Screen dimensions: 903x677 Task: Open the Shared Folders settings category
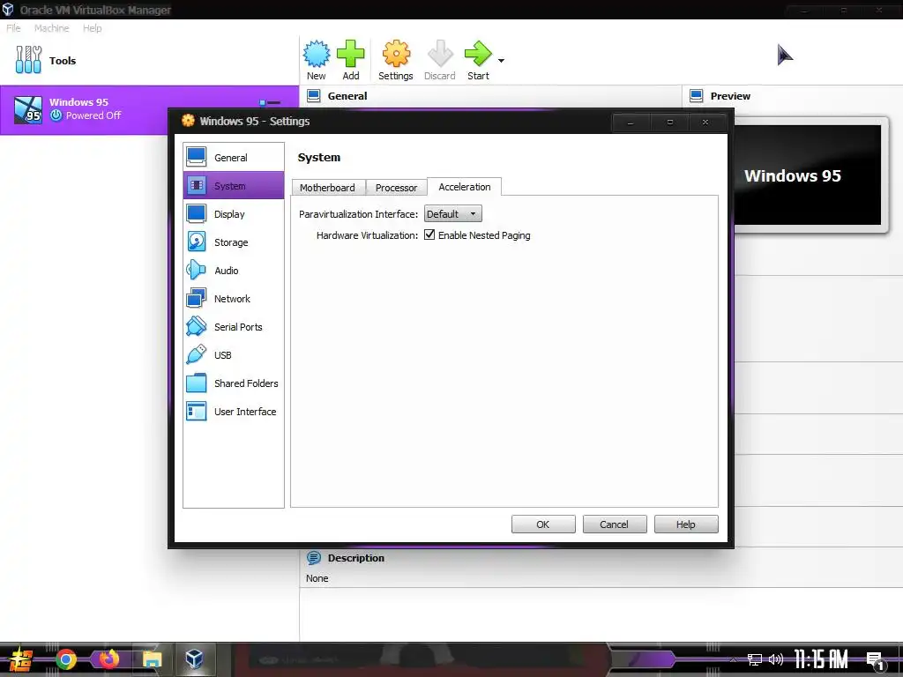[233, 383]
